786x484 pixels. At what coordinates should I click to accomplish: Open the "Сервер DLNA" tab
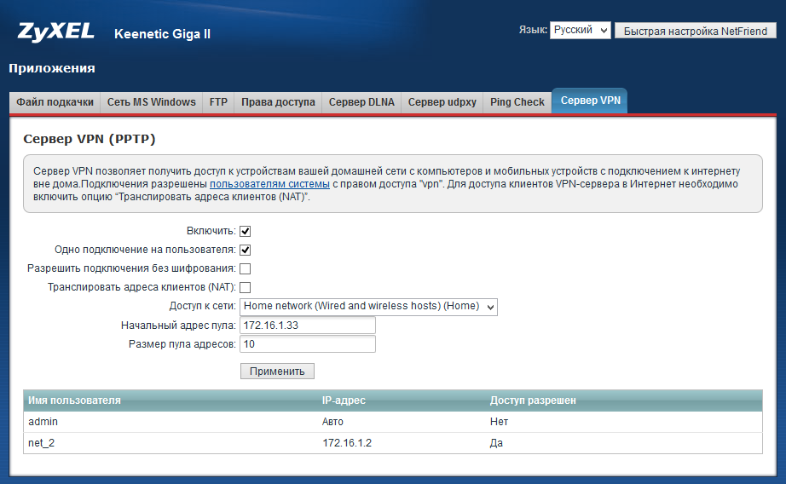click(361, 102)
